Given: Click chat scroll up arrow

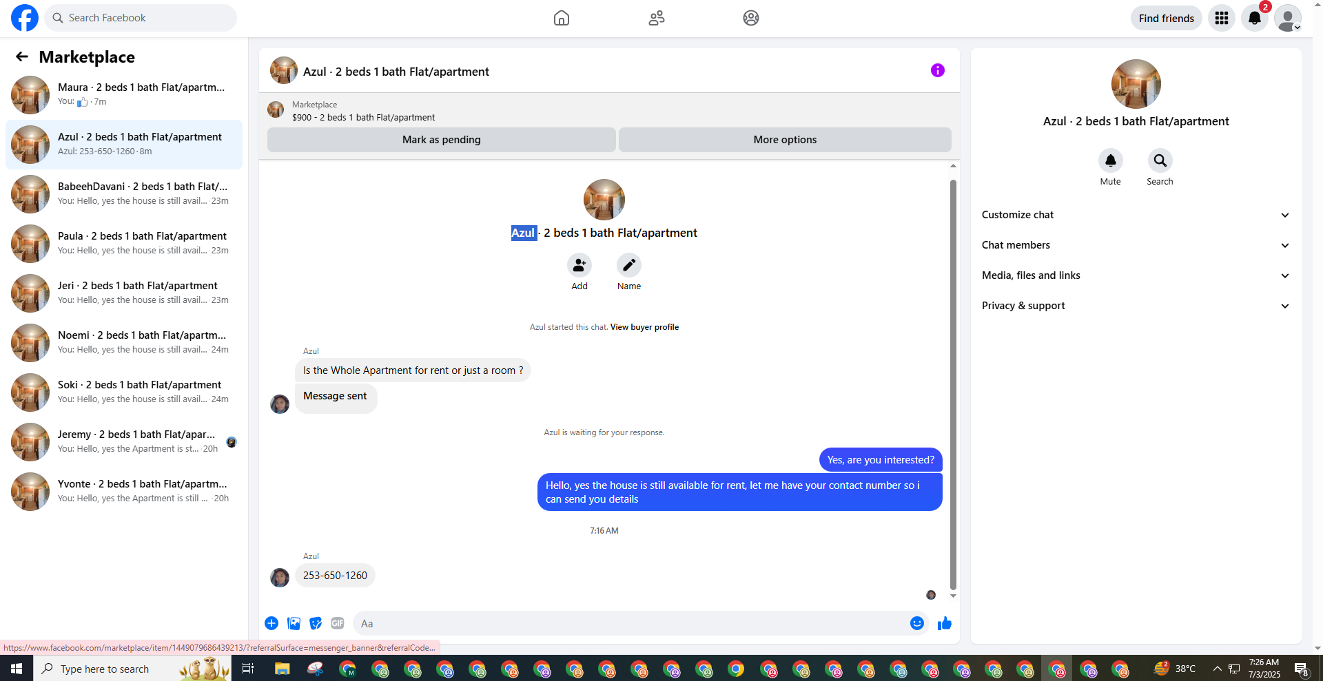Looking at the screenshot, I should (x=953, y=166).
